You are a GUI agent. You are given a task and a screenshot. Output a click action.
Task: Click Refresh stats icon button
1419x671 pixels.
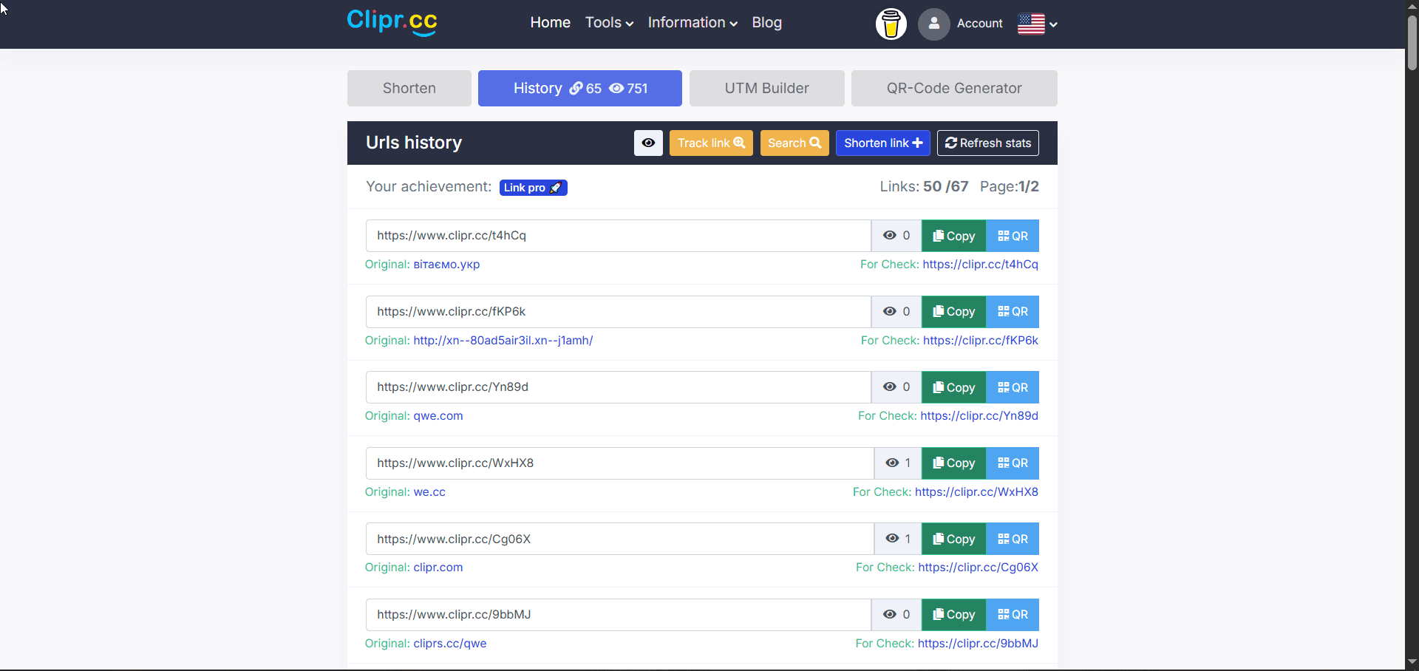point(987,143)
